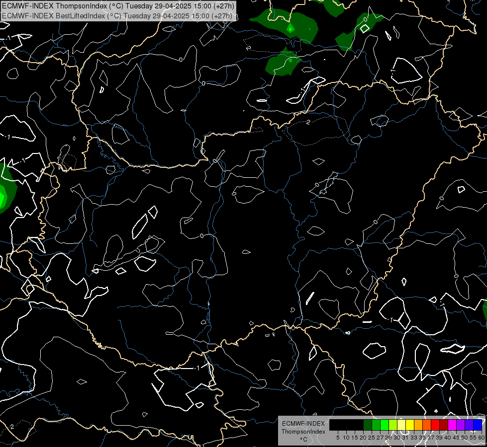This screenshot has width=487, height=447.
Task: Click legend tick label 55
Action: pyautogui.click(x=474, y=438)
